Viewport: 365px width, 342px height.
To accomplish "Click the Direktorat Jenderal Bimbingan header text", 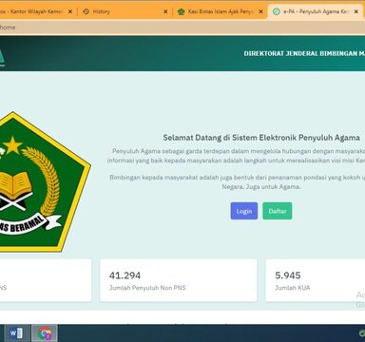I will [304, 53].
